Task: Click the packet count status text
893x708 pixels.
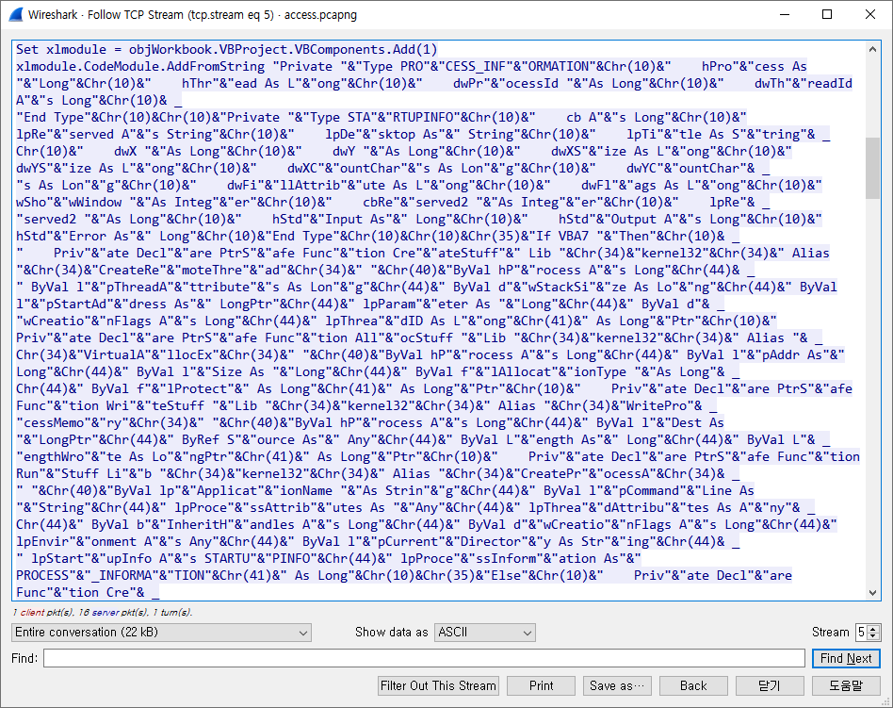Action: [103, 612]
